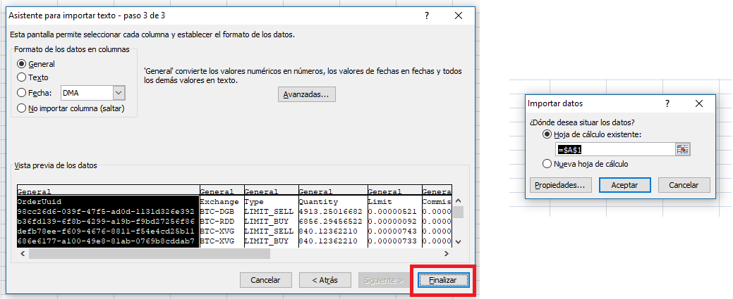Open the Avanzadas settings button

tap(306, 94)
